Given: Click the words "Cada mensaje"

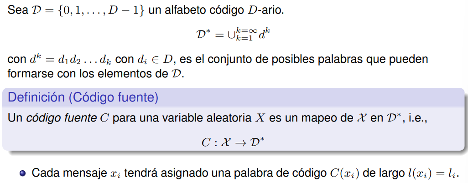Looking at the screenshot, I should tap(64, 173).
